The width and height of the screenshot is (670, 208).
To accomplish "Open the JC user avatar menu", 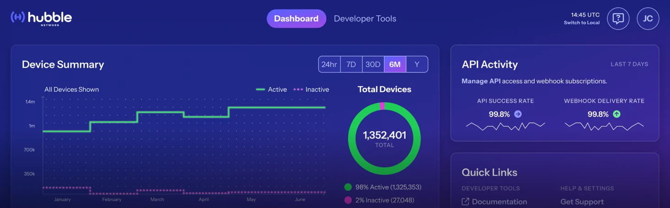I will click(648, 19).
